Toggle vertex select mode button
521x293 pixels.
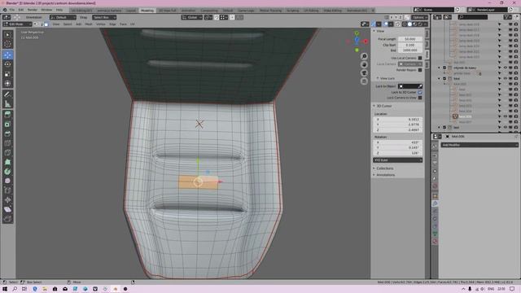36,24
